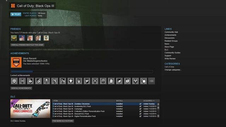Click the Der Meisterbogenschuetze achievement name

(x=35, y=61)
